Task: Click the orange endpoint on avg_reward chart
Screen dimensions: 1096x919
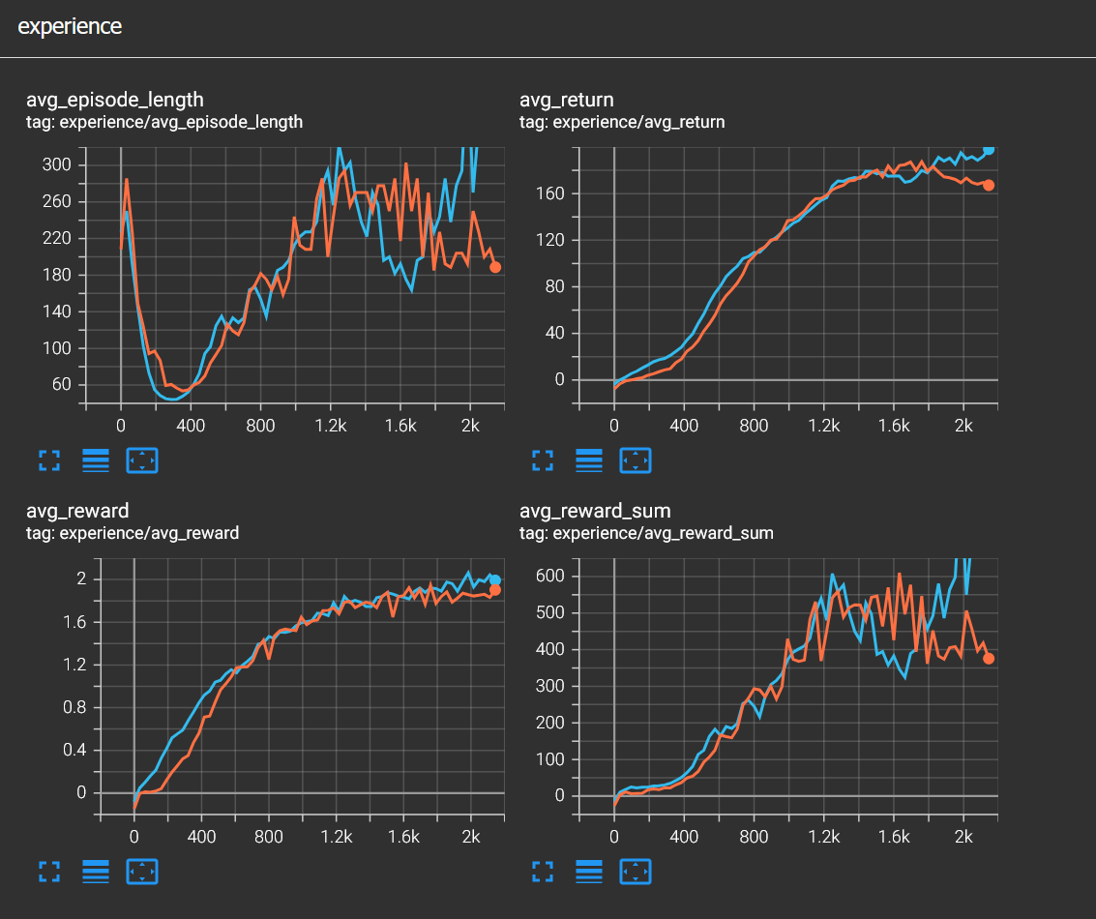Action: (495, 590)
